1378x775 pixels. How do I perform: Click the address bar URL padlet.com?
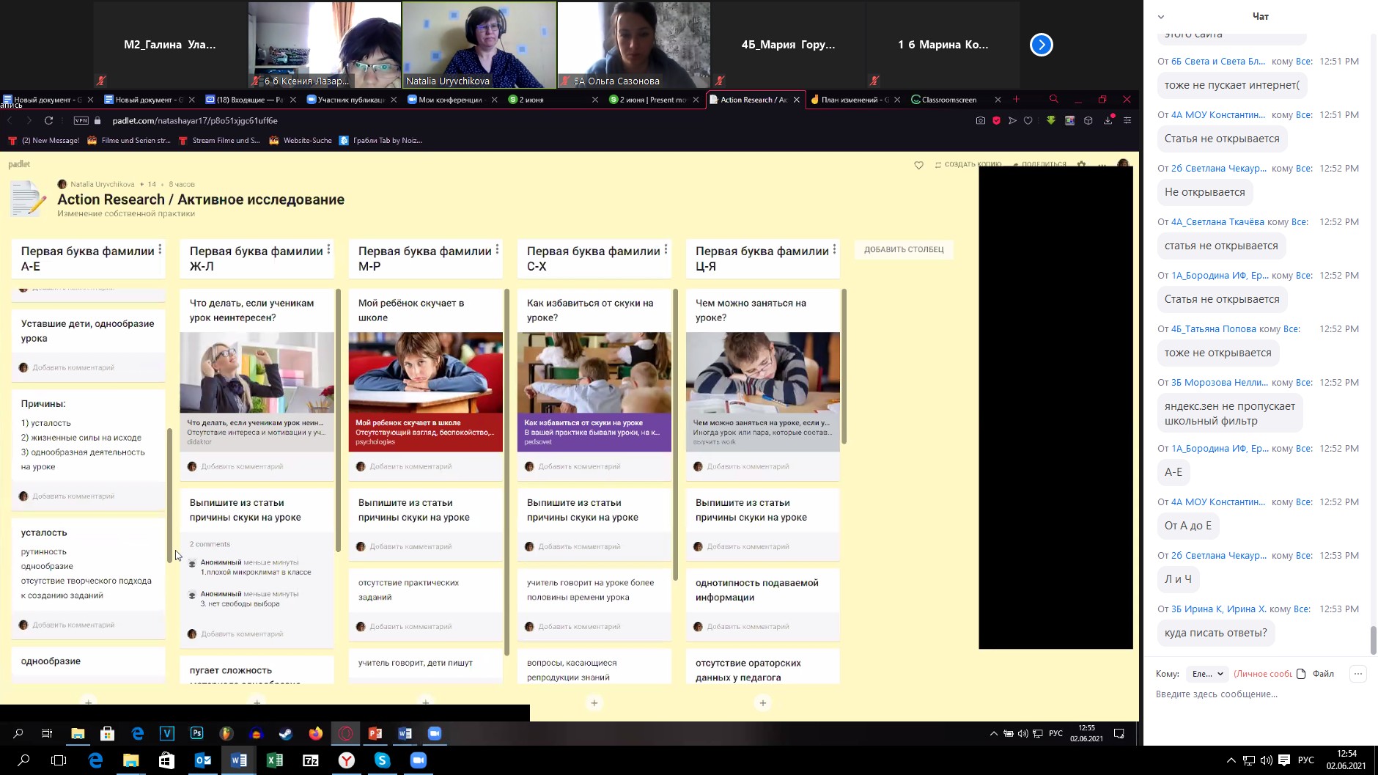[x=195, y=120]
